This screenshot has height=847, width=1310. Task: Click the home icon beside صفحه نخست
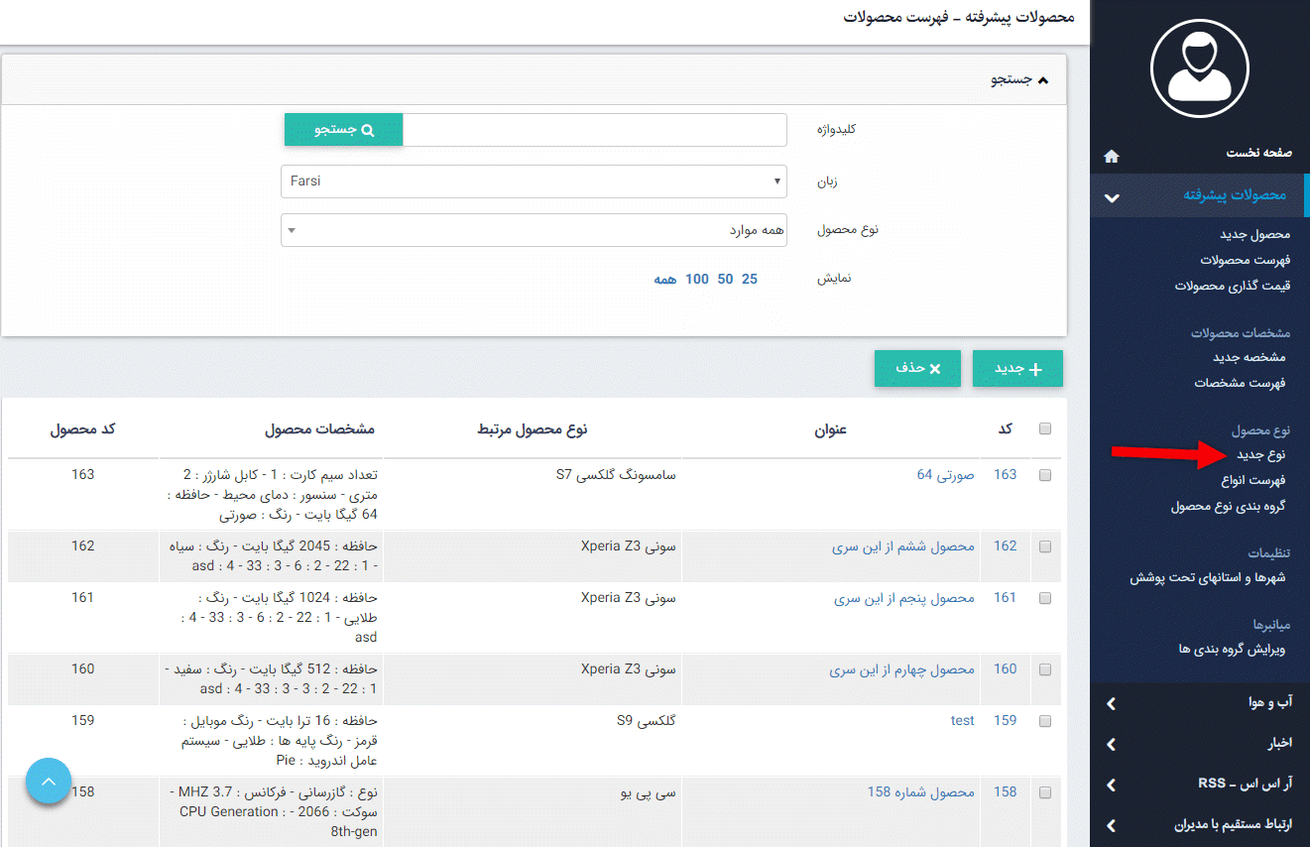point(1111,156)
